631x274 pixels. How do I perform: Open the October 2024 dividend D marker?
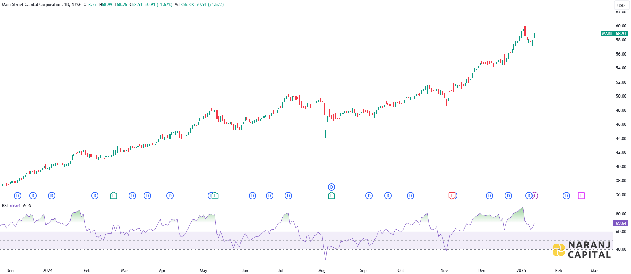pyautogui.click(x=410, y=196)
